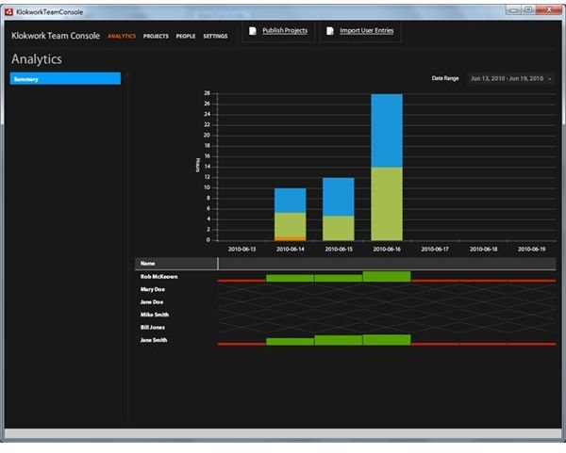Select the Bill Jones row
The width and height of the screenshot is (566, 453).
click(345, 327)
